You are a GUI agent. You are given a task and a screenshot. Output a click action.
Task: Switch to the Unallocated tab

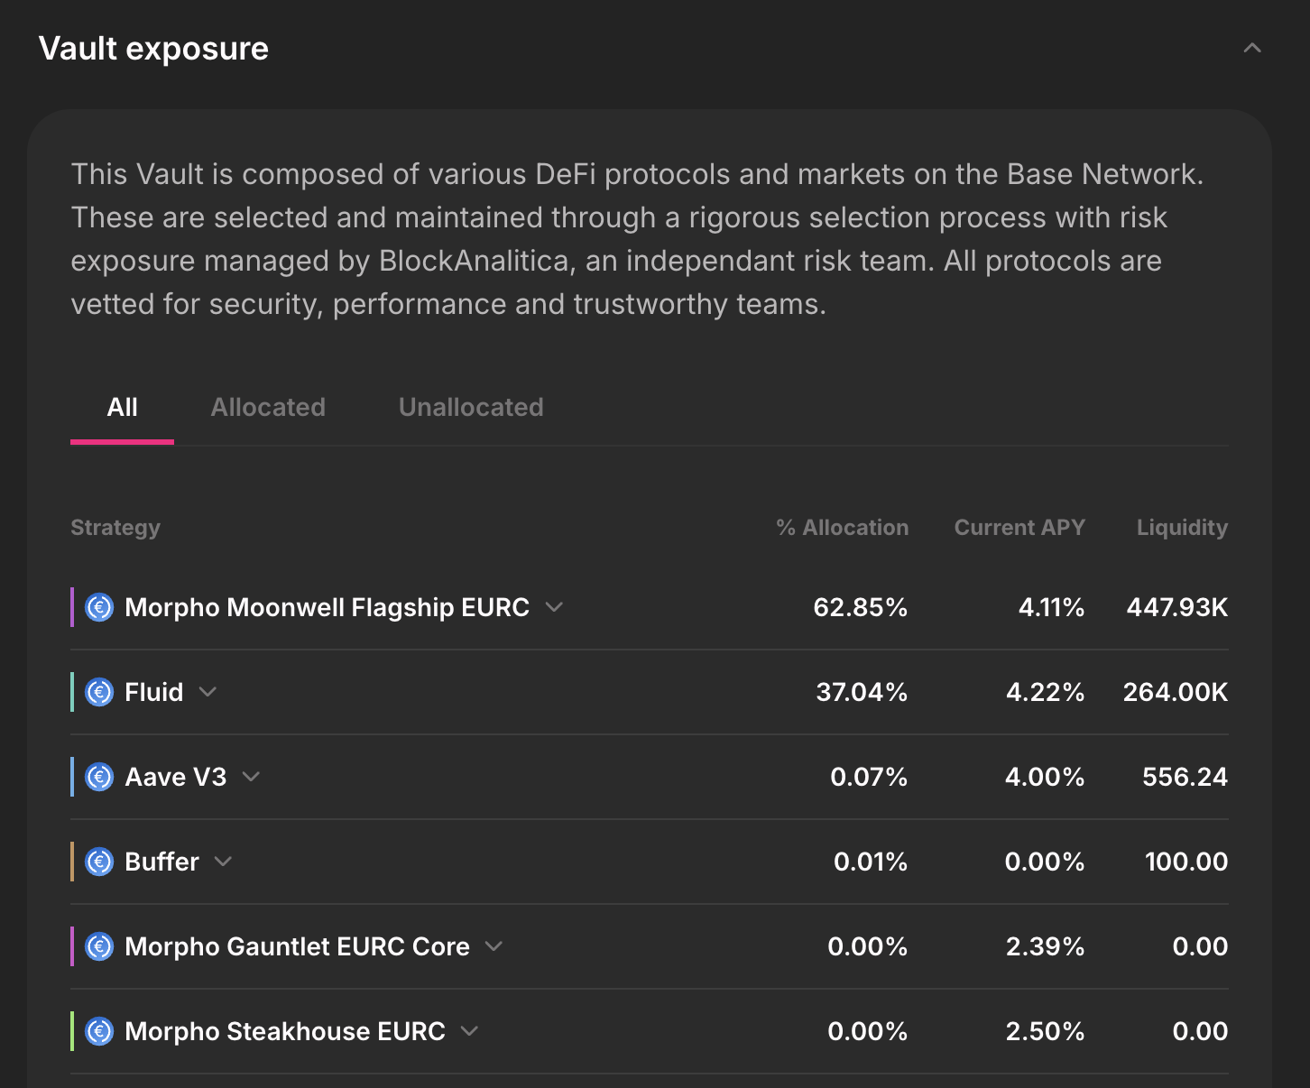pyautogui.click(x=471, y=408)
